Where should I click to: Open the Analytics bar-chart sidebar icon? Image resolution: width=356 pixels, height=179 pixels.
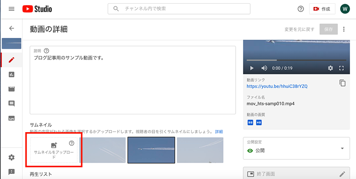coord(12,75)
